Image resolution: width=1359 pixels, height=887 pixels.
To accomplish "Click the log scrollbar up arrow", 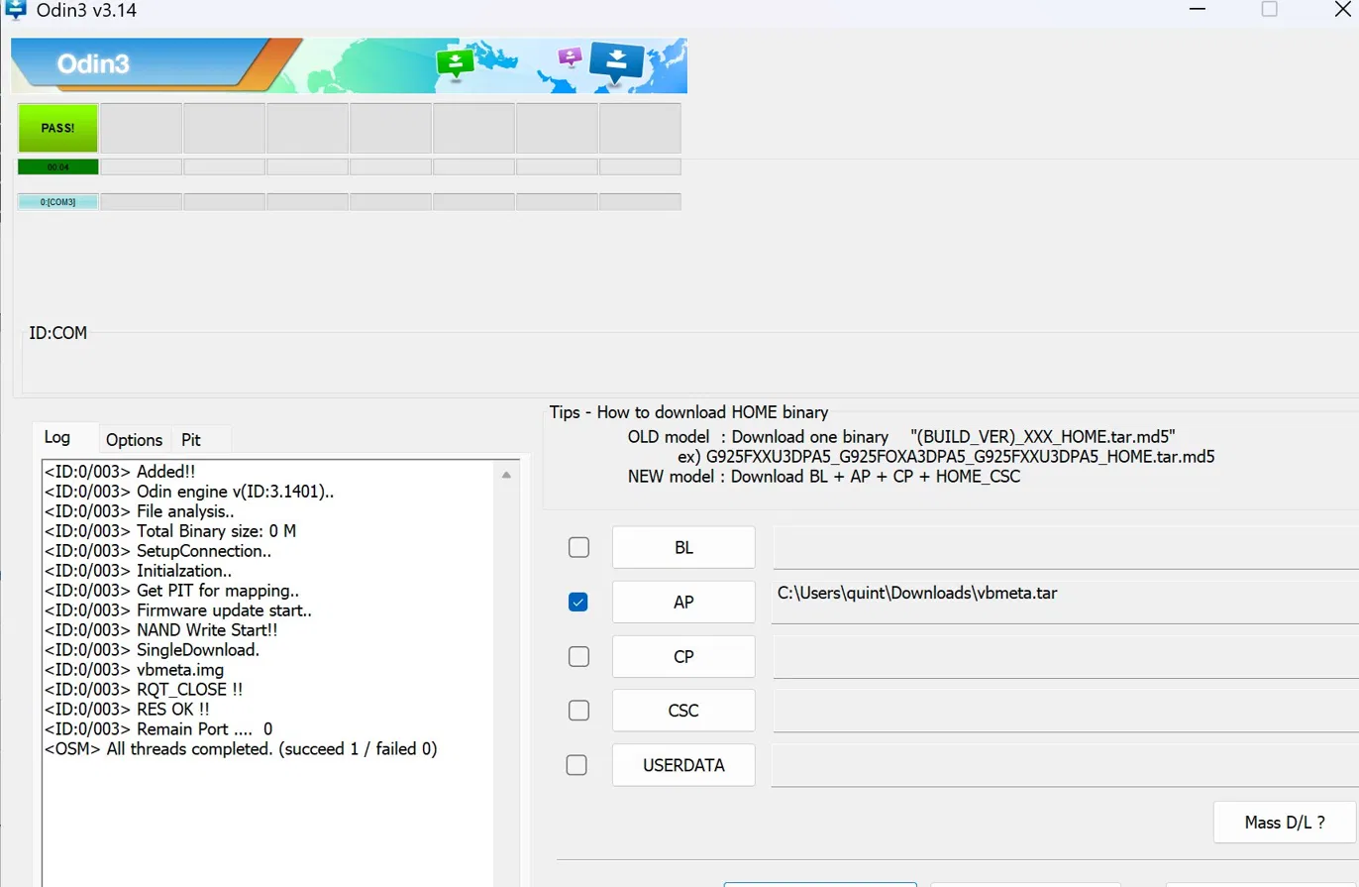I will [506, 476].
